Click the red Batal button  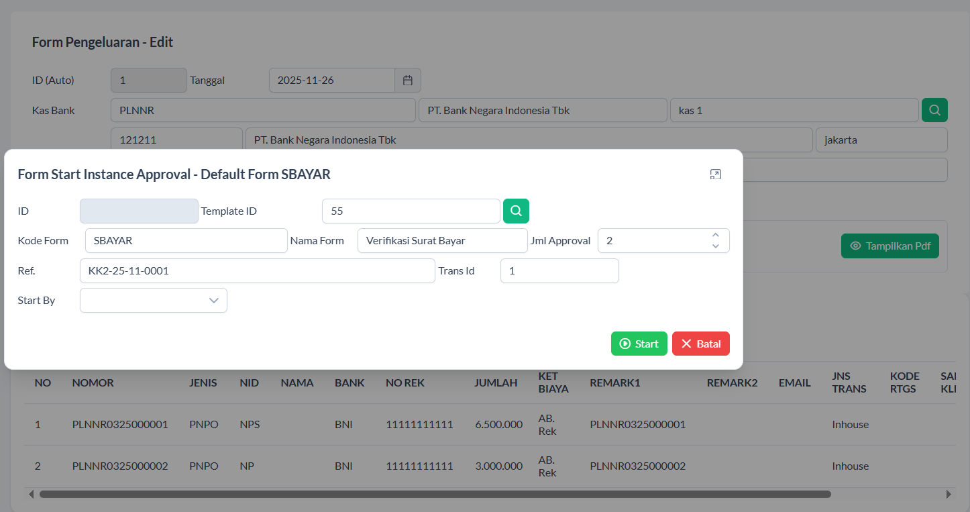(x=700, y=344)
